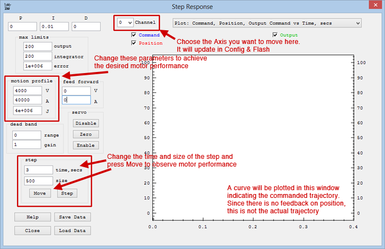The width and height of the screenshot is (385, 249).
Task: Click the step size input field
Action: click(37, 180)
